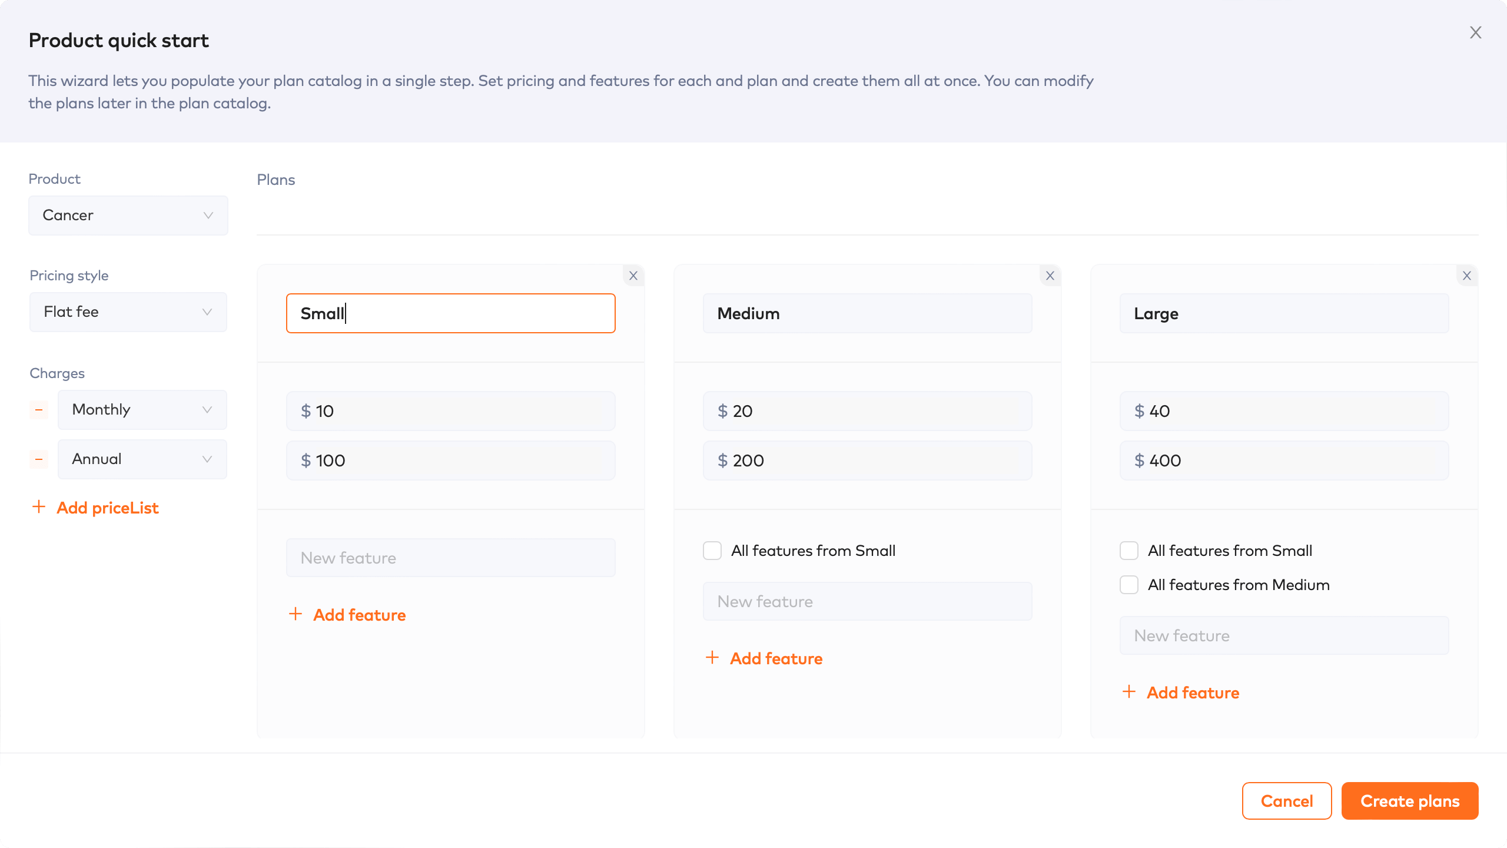Edit the $ 200 annual price field
Screen dimensions: 1507x848
tap(868, 461)
